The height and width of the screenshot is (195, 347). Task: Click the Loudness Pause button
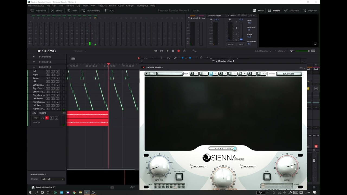(230, 44)
